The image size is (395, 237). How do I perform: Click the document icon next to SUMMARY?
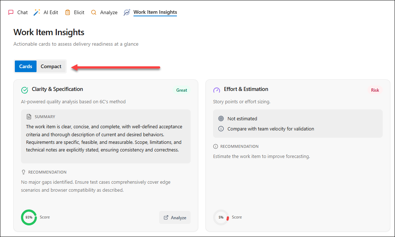[x=29, y=117]
